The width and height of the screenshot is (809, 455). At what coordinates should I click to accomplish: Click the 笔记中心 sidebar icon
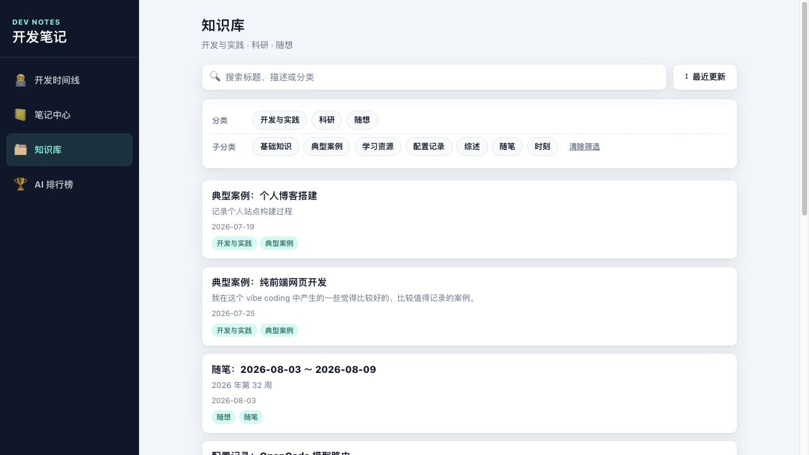coord(21,115)
